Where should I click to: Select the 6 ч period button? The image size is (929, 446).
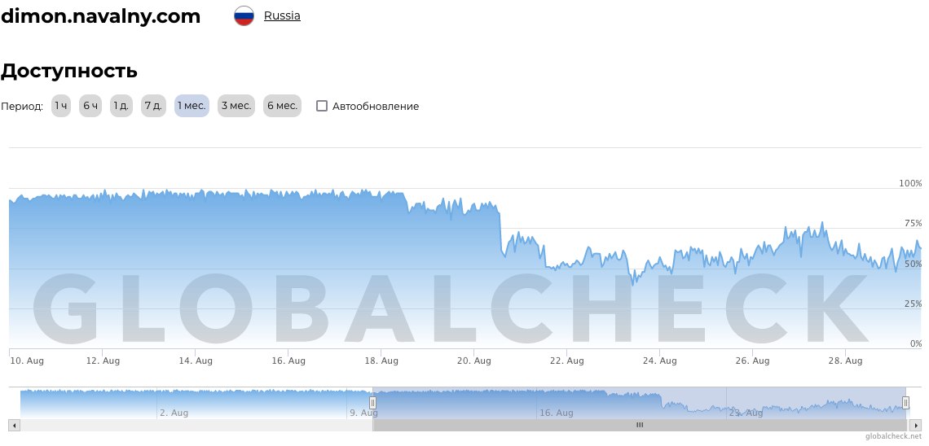pyautogui.click(x=90, y=106)
